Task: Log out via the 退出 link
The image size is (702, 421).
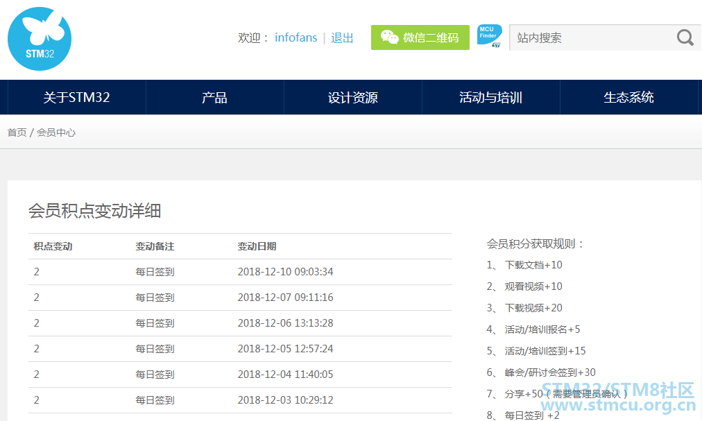Action: click(343, 37)
